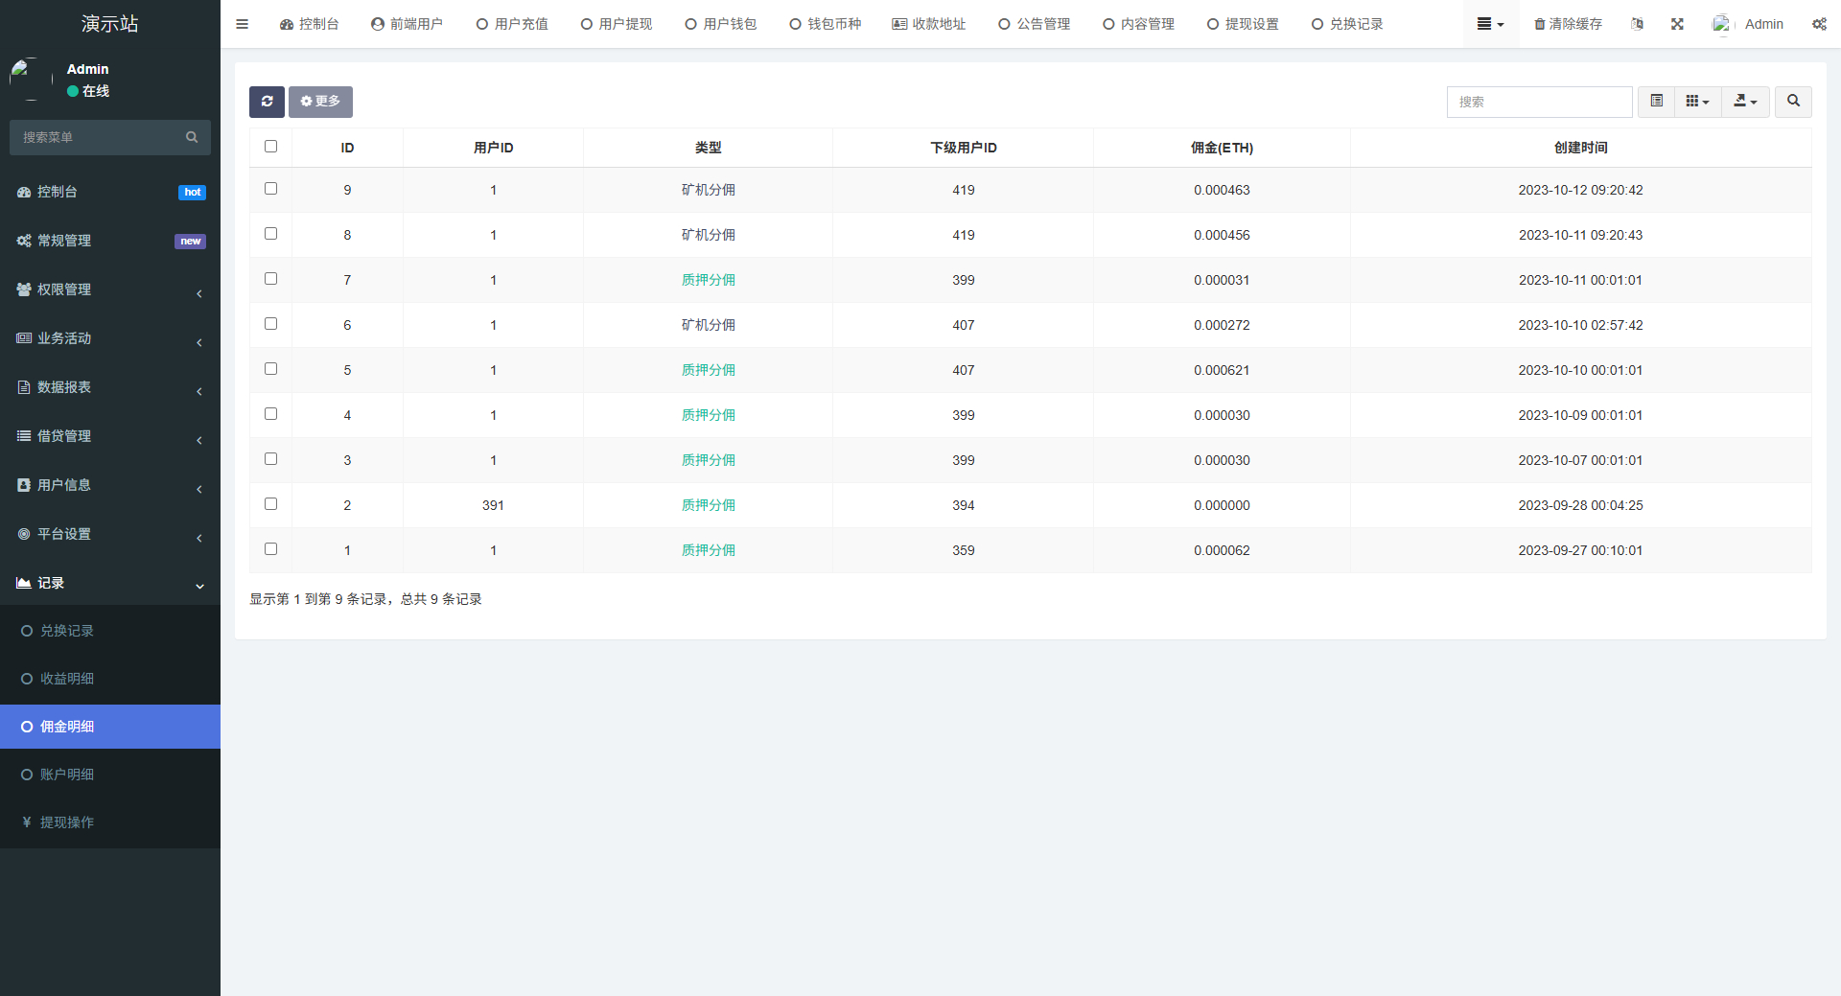This screenshot has width=1841, height=996.
Task: Open the settings gear icon at top right
Action: coord(1819,24)
